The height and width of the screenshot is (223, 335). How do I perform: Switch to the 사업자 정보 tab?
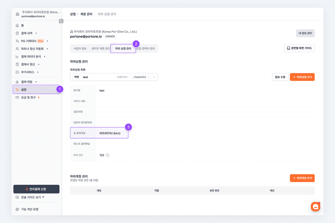click(80, 49)
